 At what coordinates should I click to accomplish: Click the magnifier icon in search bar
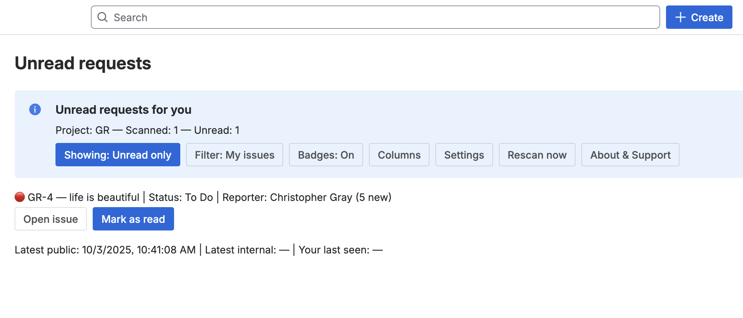point(103,17)
